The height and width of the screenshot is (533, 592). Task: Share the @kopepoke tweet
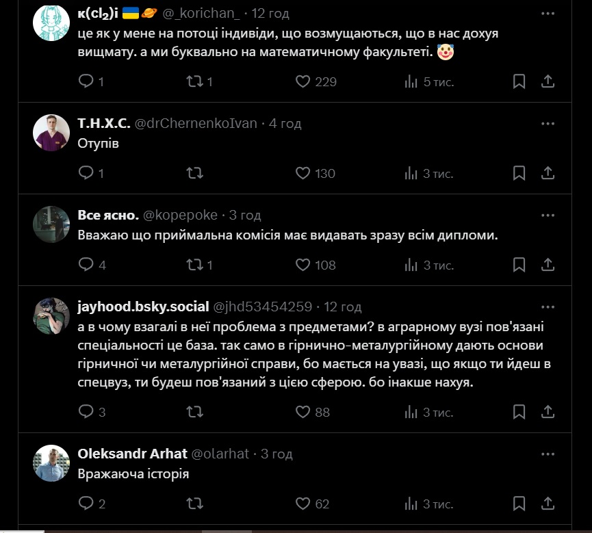tap(548, 264)
